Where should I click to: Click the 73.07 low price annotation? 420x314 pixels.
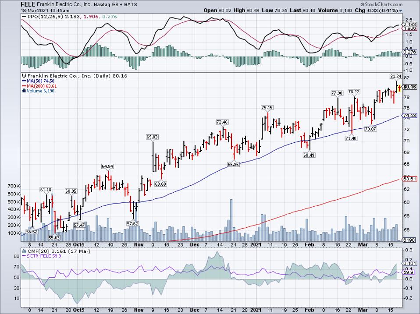click(x=370, y=129)
